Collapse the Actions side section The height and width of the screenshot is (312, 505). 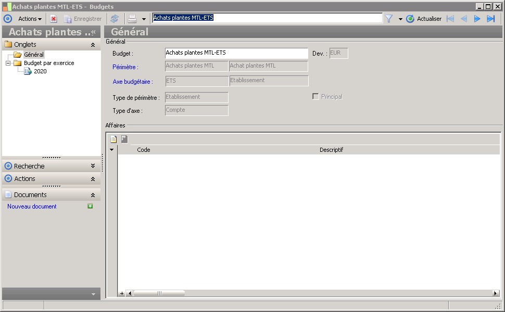pos(93,179)
